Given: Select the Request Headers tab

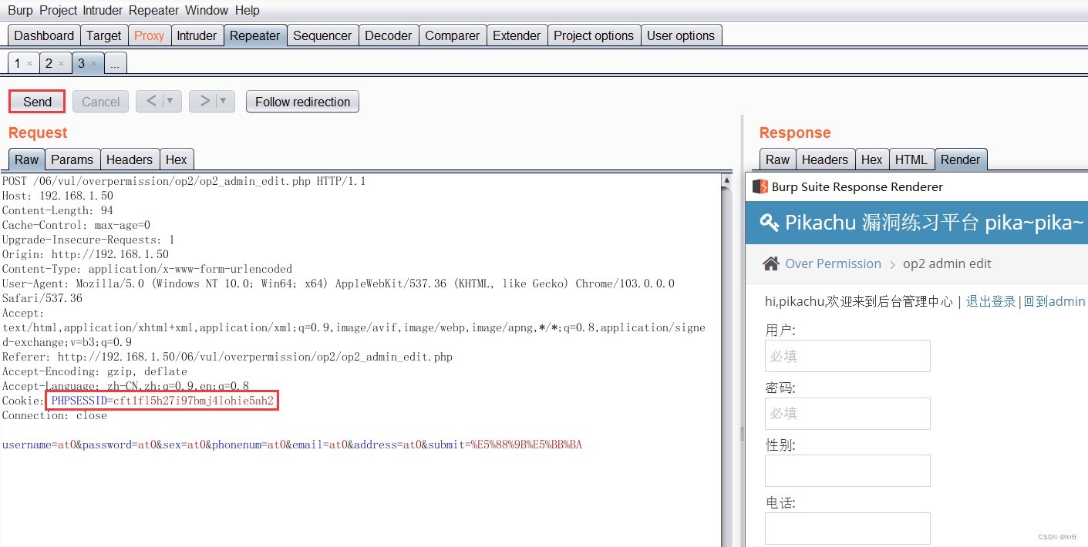Looking at the screenshot, I should pyautogui.click(x=130, y=159).
